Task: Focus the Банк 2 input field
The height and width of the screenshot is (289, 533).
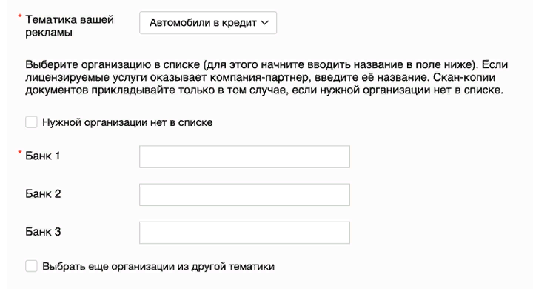Action: pyautogui.click(x=244, y=195)
